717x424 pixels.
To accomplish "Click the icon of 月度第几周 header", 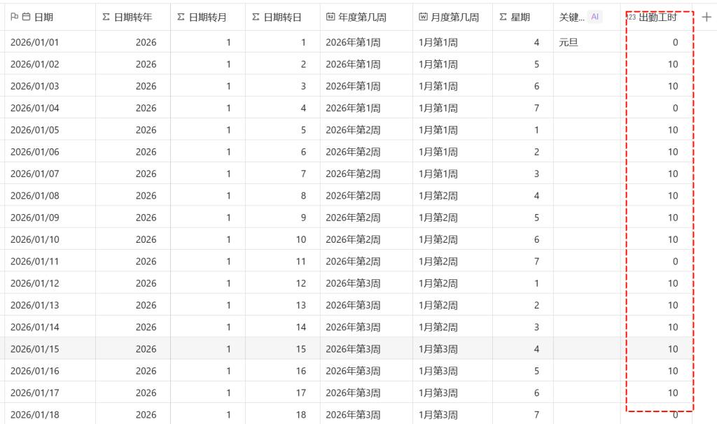I will point(423,17).
